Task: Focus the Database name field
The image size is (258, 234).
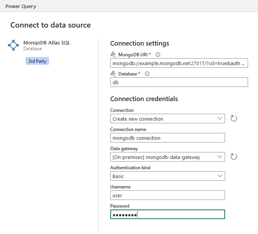Action: [x=179, y=82]
